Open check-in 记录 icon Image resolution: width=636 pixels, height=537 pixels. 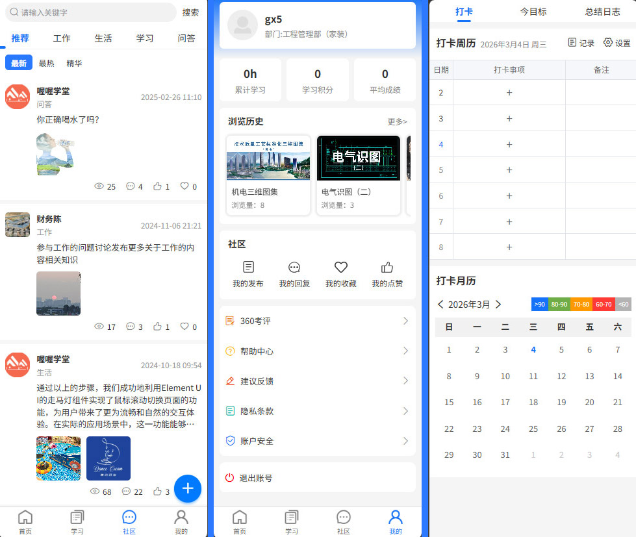(x=572, y=43)
